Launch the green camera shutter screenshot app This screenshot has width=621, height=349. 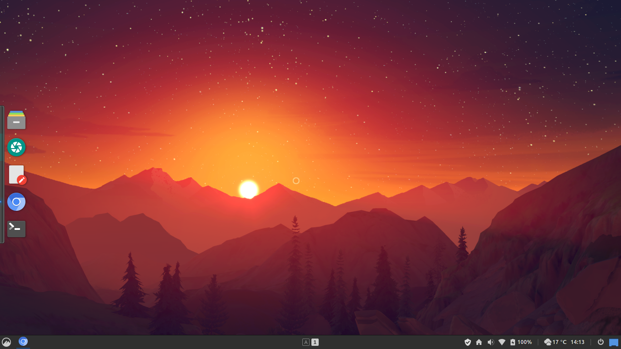[x=16, y=147]
